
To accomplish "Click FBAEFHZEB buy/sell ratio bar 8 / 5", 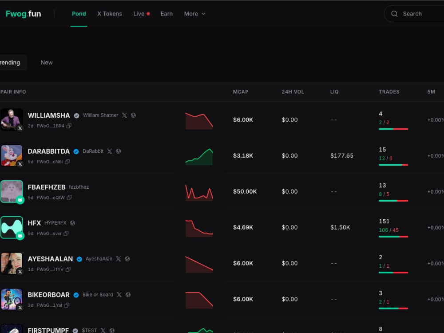I will [x=393, y=201].
